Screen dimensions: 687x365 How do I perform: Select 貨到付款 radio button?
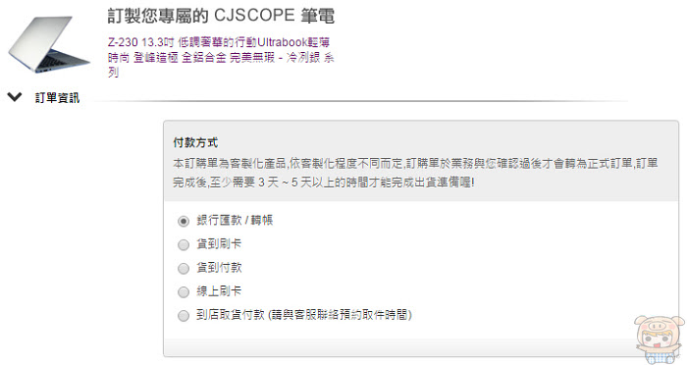pos(184,268)
